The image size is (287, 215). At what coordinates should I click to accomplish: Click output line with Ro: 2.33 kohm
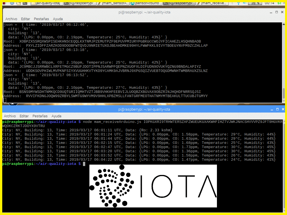(x=87, y=130)
